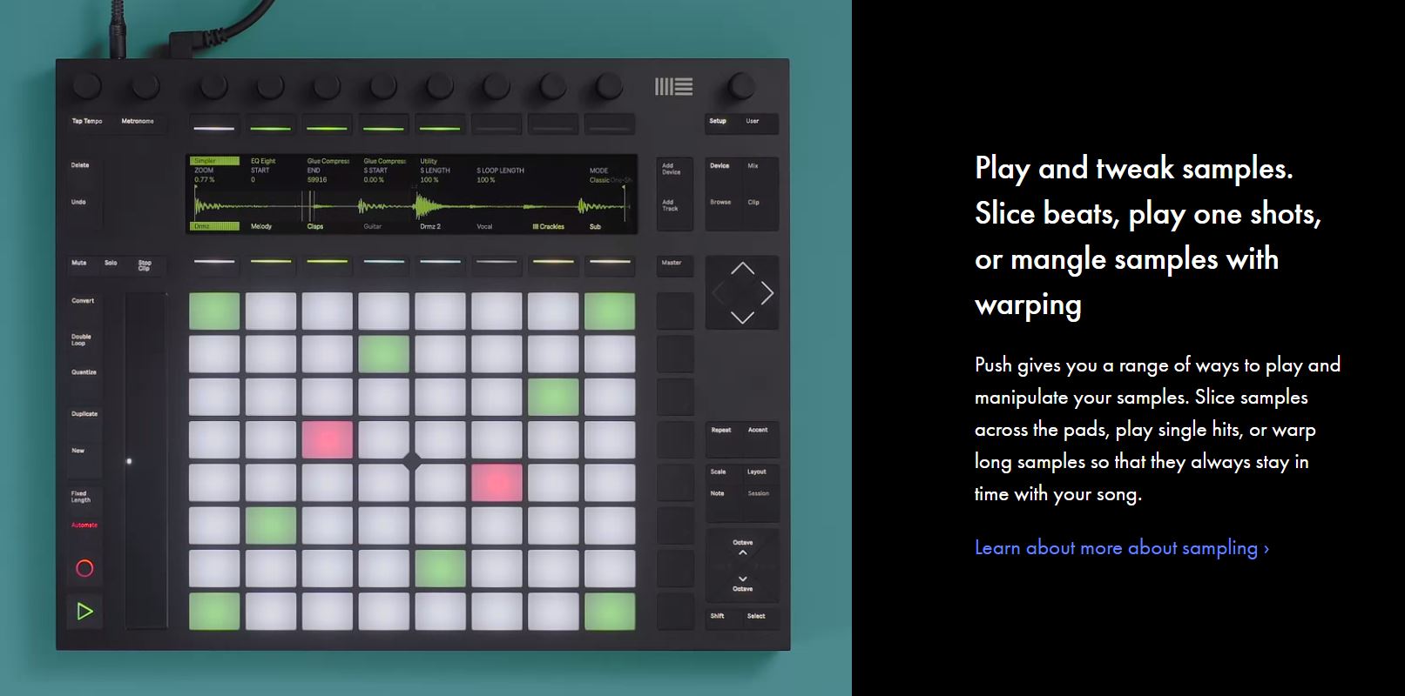Click the Ableton logo on the Push

(x=673, y=86)
